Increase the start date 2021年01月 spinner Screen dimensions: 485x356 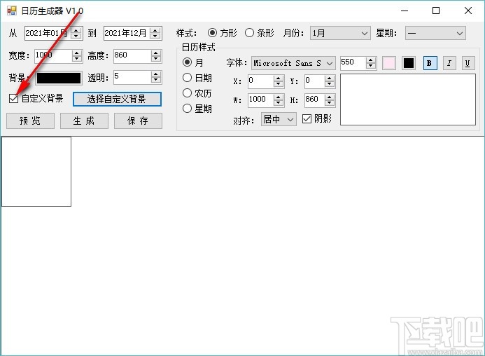pyautogui.click(x=76, y=30)
